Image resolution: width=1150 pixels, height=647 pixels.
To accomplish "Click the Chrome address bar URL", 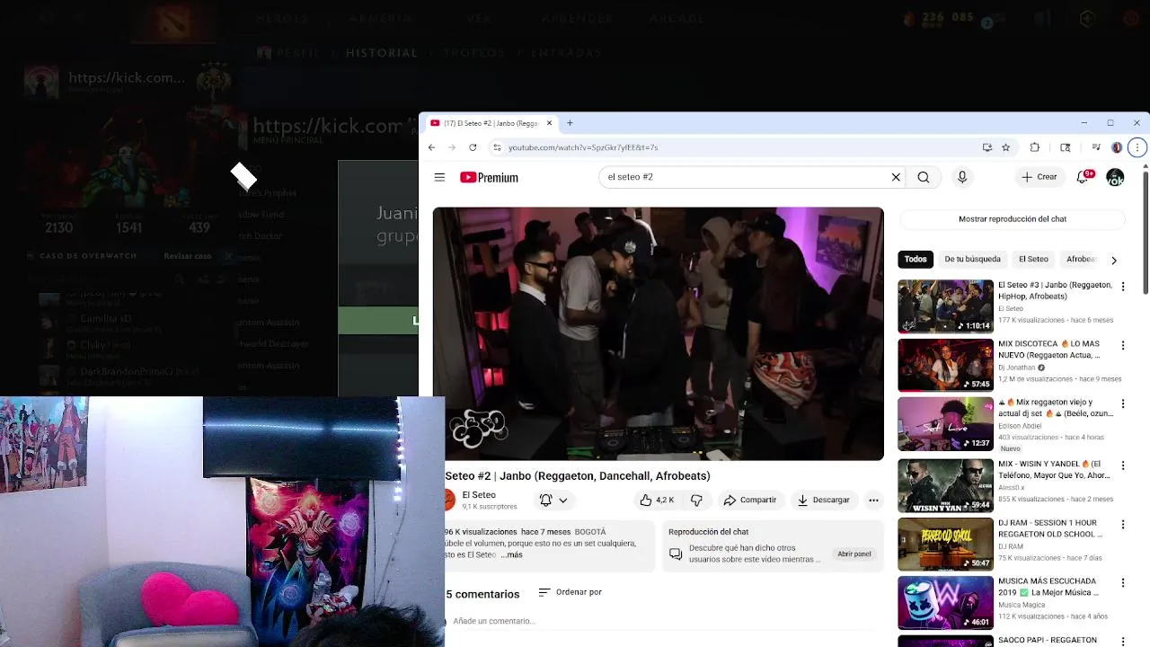I will pyautogui.click(x=583, y=147).
